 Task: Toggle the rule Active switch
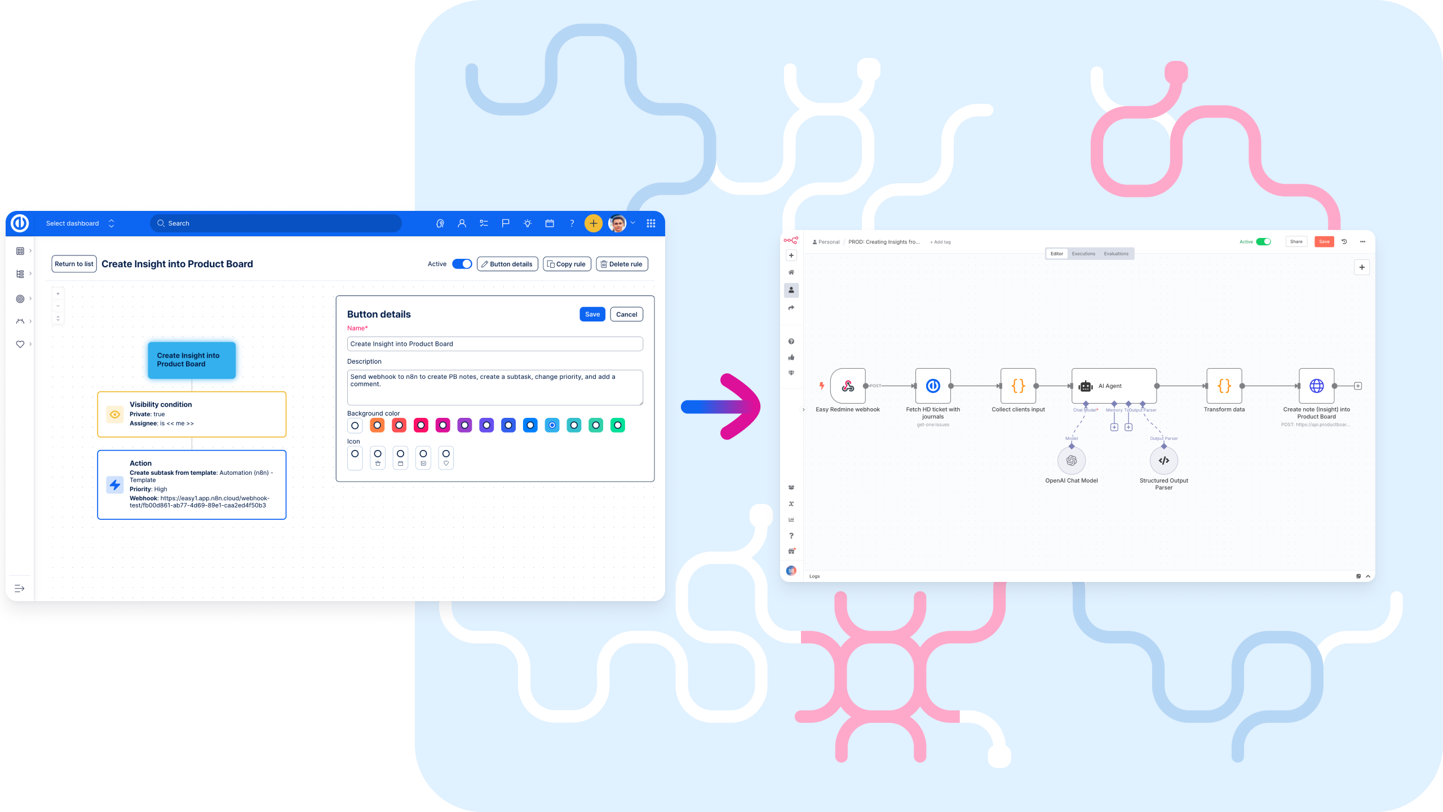click(x=462, y=264)
